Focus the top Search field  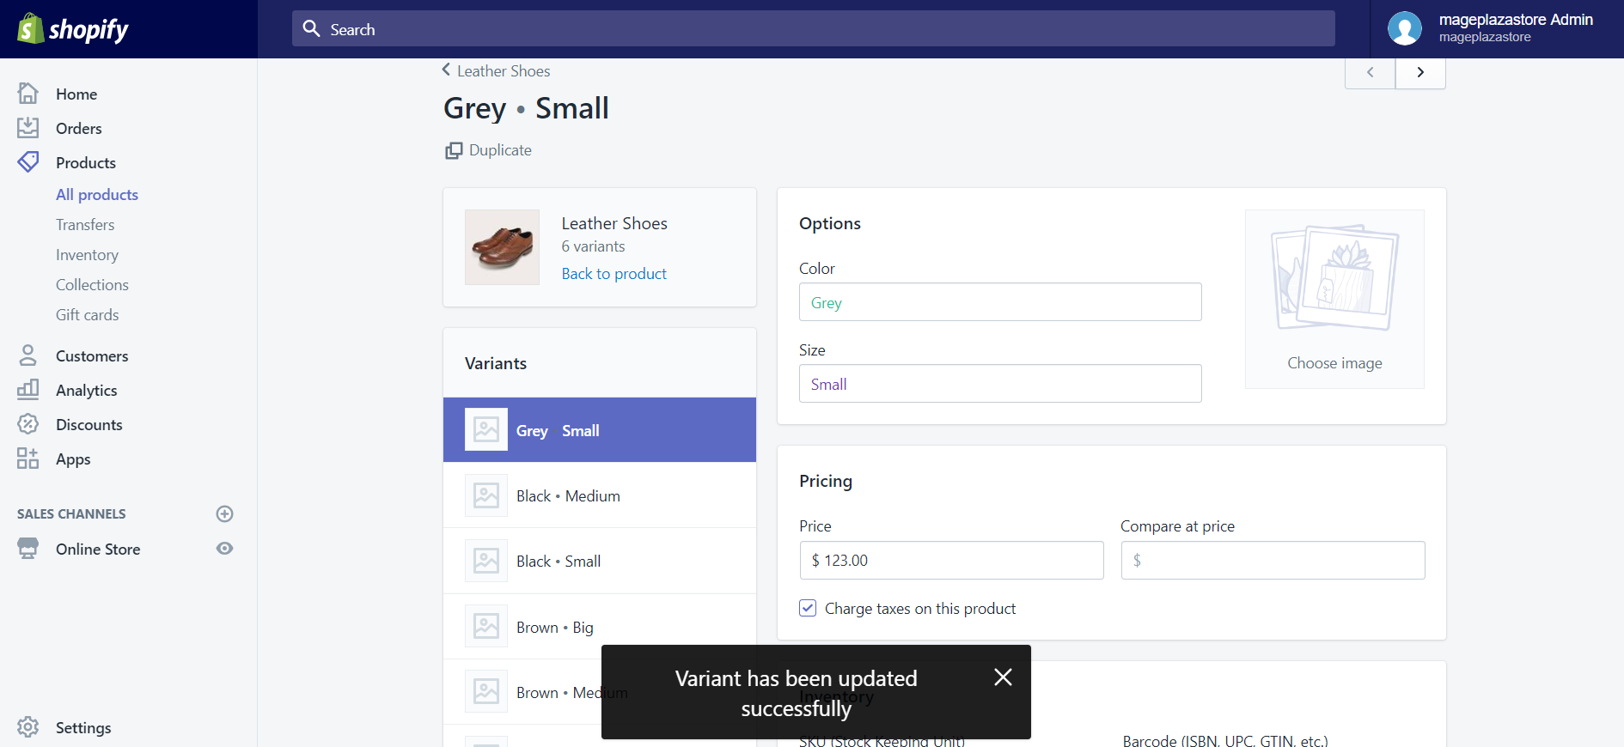pos(813,28)
